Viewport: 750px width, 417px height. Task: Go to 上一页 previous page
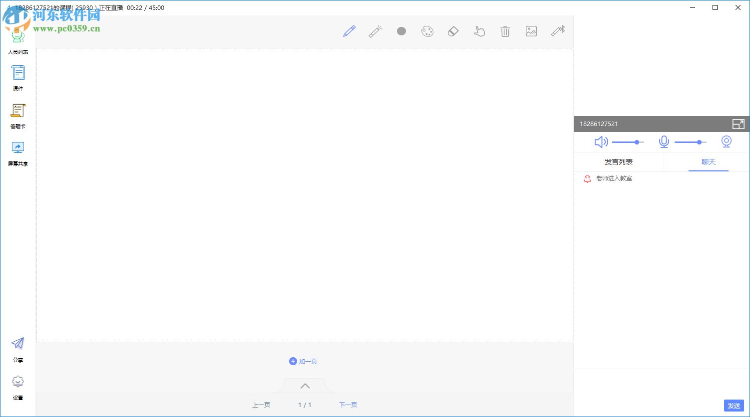[261, 405]
